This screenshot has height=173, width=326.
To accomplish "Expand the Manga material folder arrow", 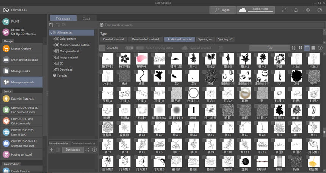I will [x=54, y=51].
